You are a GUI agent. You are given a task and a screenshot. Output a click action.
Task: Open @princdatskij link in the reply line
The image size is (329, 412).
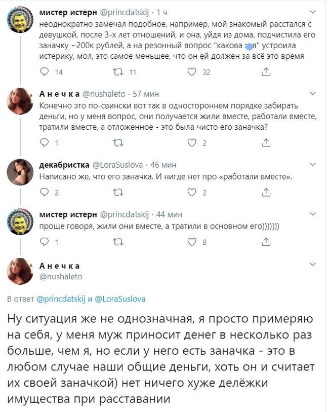tap(61, 299)
